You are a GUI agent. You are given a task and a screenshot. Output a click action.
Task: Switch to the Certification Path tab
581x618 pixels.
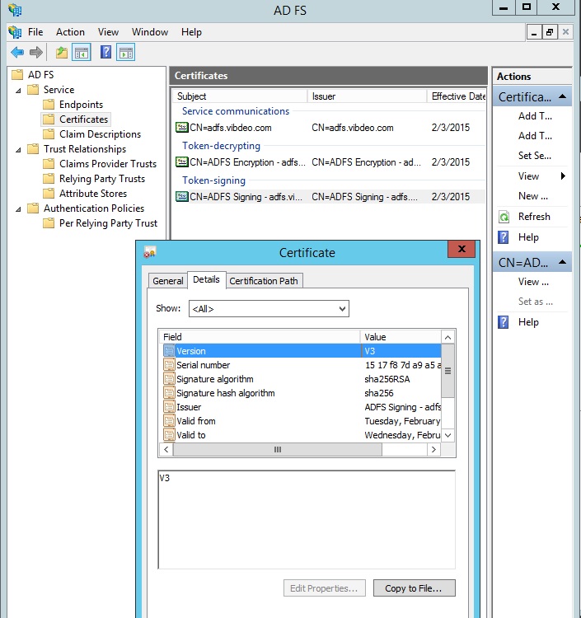[264, 281]
